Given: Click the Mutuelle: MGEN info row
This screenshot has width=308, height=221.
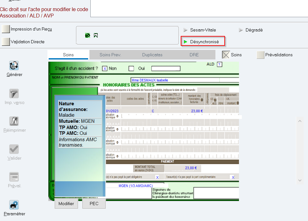Looking at the screenshot, I should (x=80, y=121).
